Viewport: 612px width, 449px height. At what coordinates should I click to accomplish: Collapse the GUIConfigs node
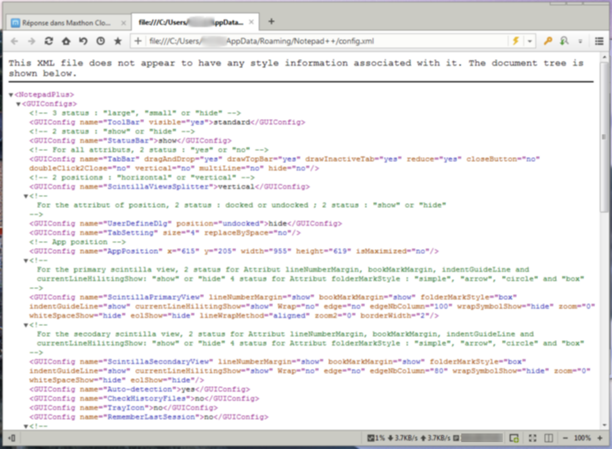coord(18,104)
